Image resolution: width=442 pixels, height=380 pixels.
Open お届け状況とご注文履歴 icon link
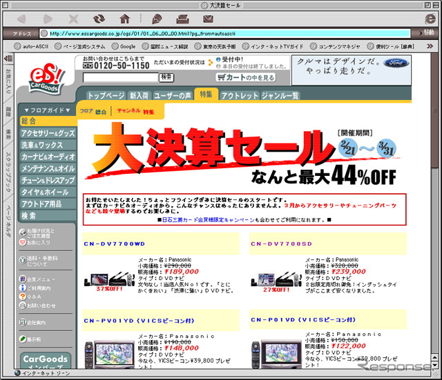point(37,233)
